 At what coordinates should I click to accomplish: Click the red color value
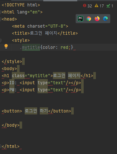(x=64, y=47)
